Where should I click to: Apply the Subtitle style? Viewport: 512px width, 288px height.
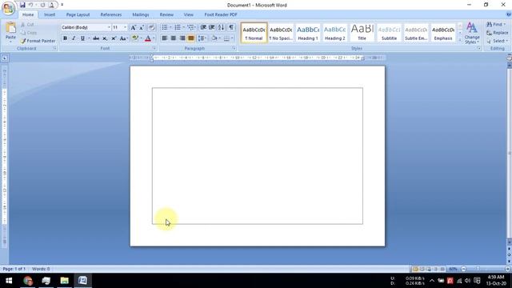click(x=390, y=33)
